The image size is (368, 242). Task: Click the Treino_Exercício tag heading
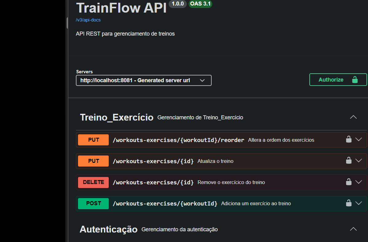click(x=117, y=117)
